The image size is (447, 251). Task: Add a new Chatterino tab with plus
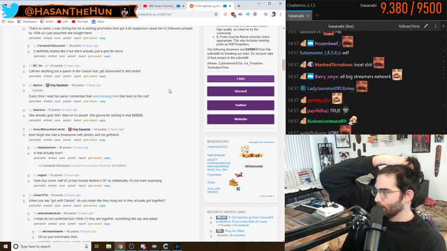pyautogui.click(x=317, y=15)
